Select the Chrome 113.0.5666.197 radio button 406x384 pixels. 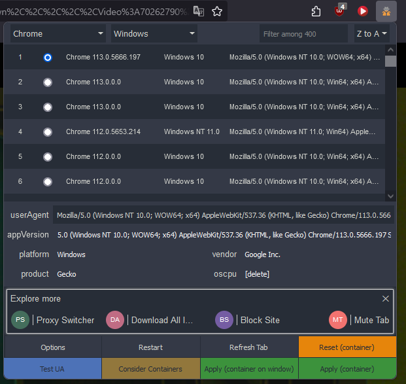tap(48, 58)
